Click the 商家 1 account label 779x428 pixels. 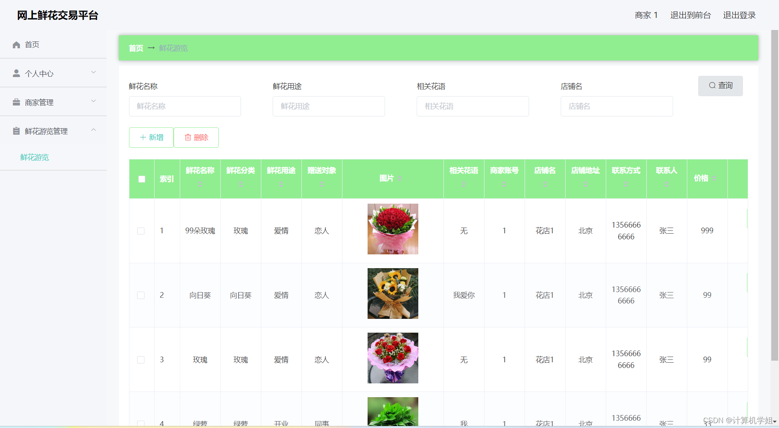646,15
